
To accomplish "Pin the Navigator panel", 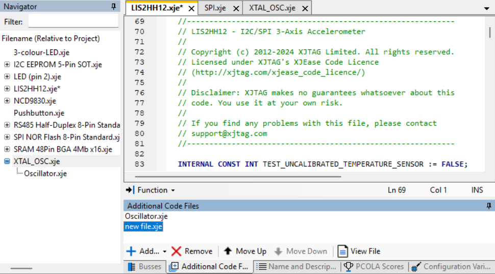I will pos(113,7).
